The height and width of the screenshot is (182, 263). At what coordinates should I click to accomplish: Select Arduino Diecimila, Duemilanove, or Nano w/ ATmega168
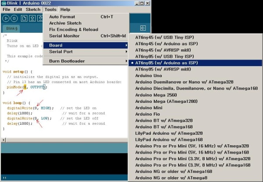click(x=195, y=88)
